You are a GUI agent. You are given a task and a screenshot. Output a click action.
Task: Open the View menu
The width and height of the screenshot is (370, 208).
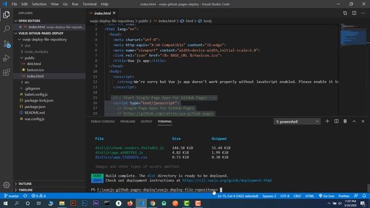[x=54, y=4]
